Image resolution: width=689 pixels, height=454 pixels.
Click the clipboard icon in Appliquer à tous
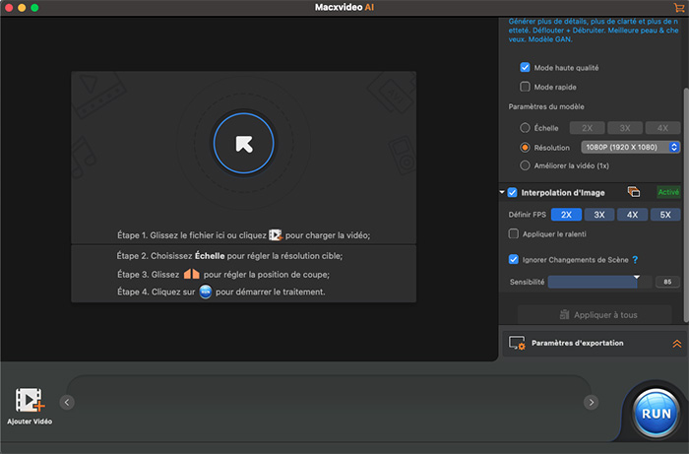coord(564,315)
